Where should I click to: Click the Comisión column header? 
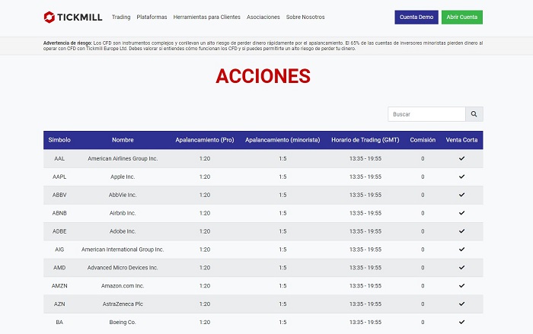(x=423, y=140)
